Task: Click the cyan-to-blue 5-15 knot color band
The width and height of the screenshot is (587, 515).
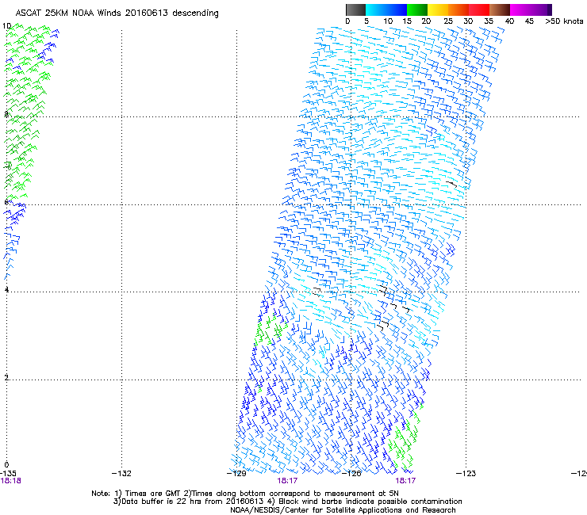Action: (x=386, y=10)
